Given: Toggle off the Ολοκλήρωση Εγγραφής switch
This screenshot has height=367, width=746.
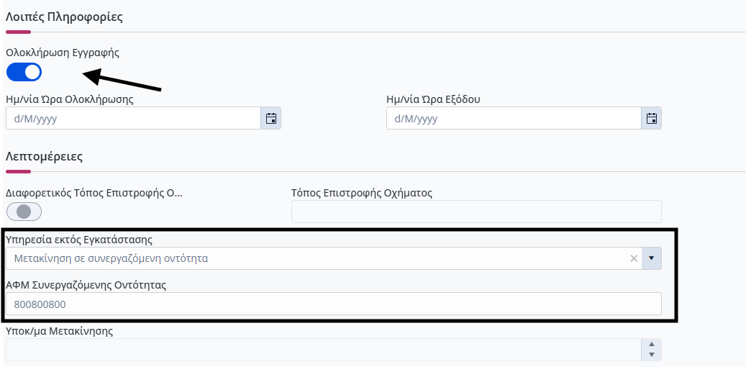Looking at the screenshot, I should pyautogui.click(x=24, y=73).
